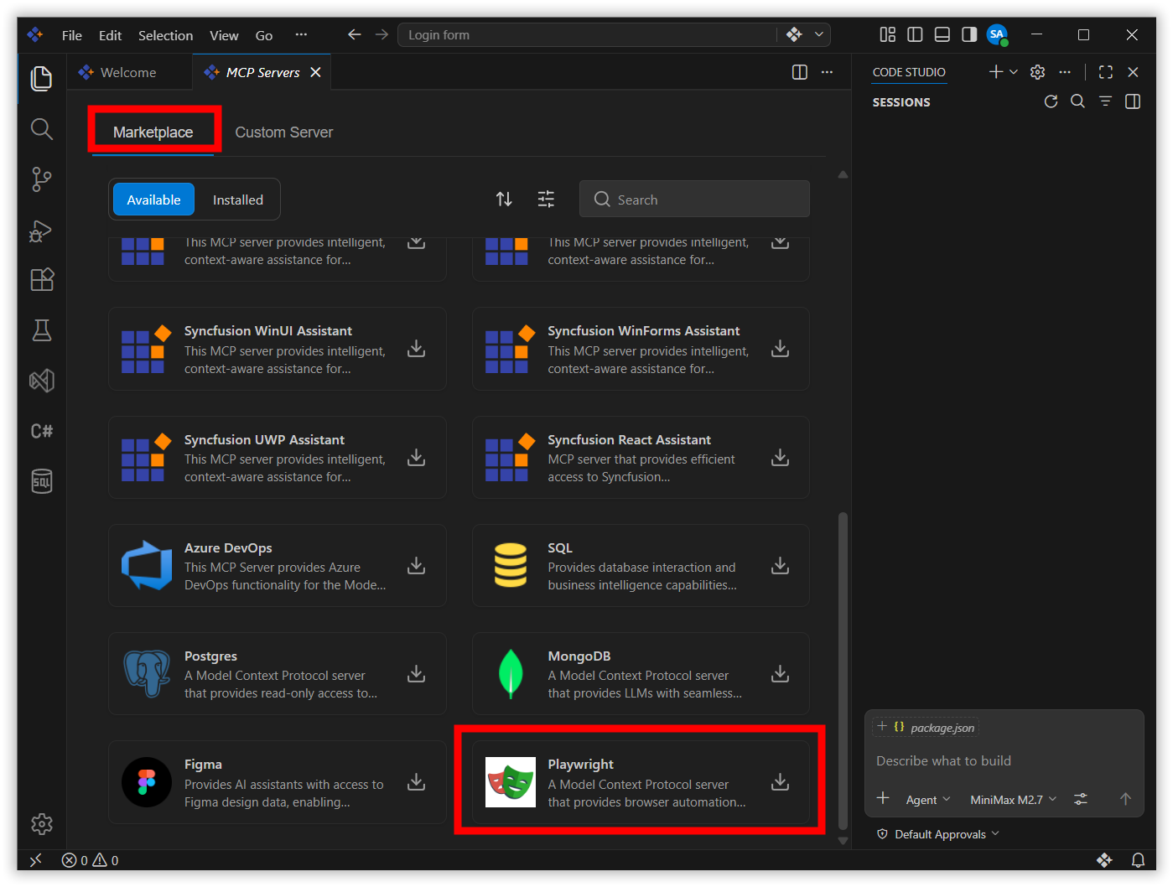Open the Explorer view in activity bar
This screenshot has height=887, width=1173.
coord(41,78)
